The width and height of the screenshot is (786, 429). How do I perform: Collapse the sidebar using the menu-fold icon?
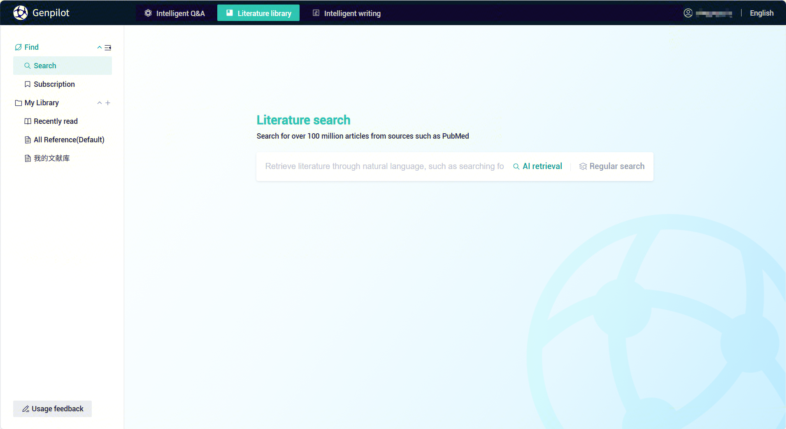(x=108, y=48)
